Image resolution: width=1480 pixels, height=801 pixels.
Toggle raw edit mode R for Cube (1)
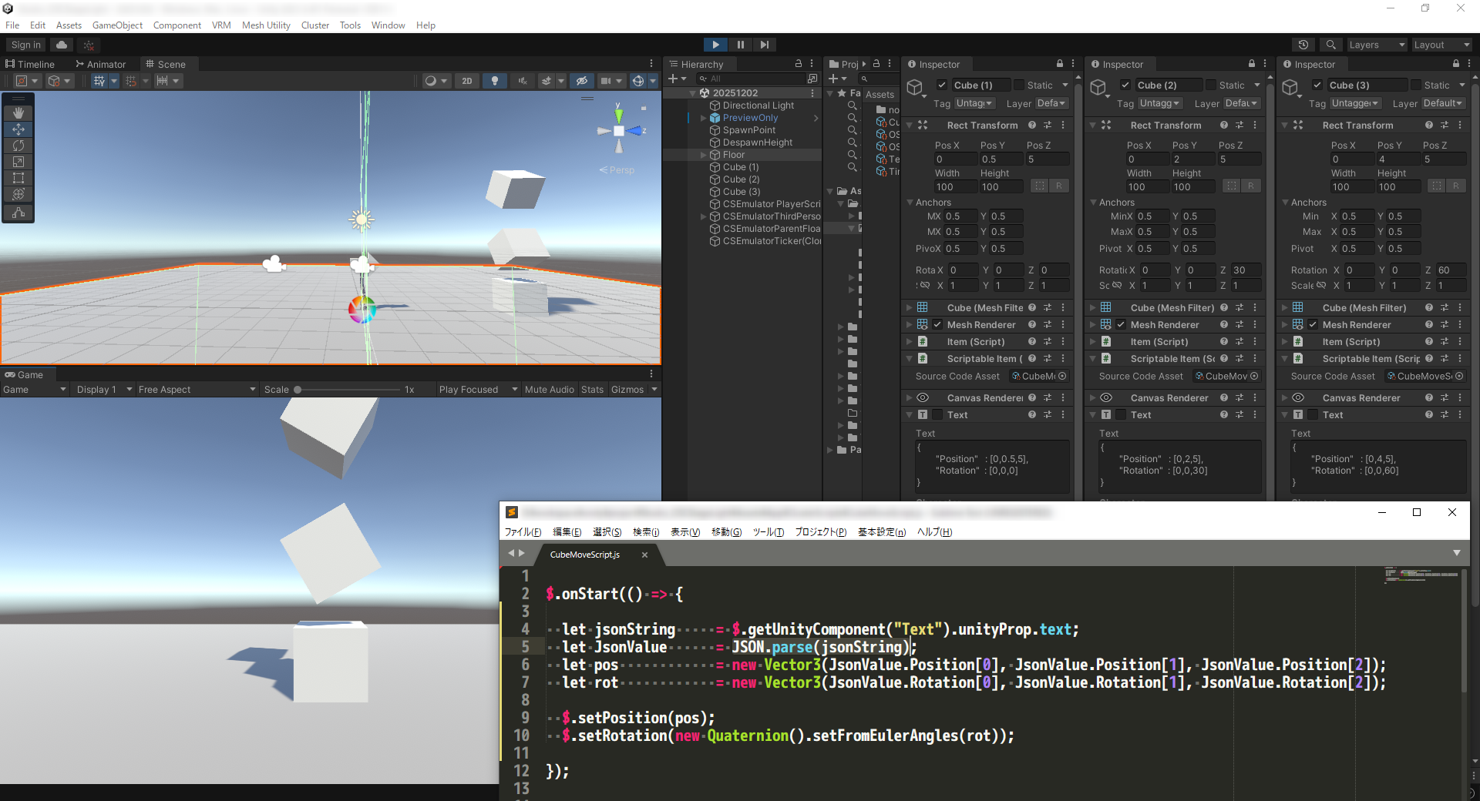(1059, 186)
